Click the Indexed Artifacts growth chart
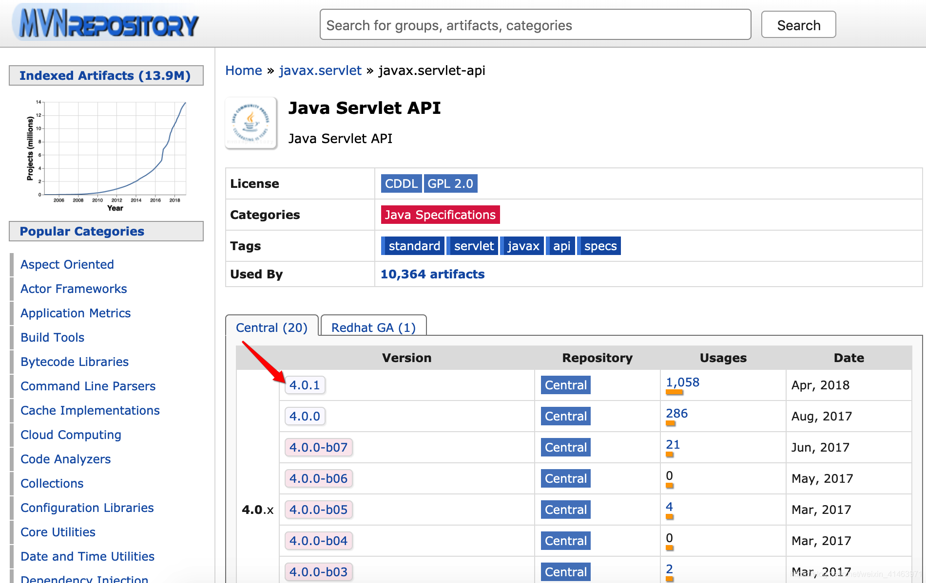This screenshot has width=926, height=583. click(106, 155)
